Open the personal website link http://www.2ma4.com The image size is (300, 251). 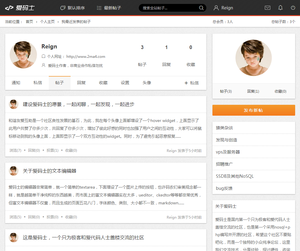click(x=86, y=57)
